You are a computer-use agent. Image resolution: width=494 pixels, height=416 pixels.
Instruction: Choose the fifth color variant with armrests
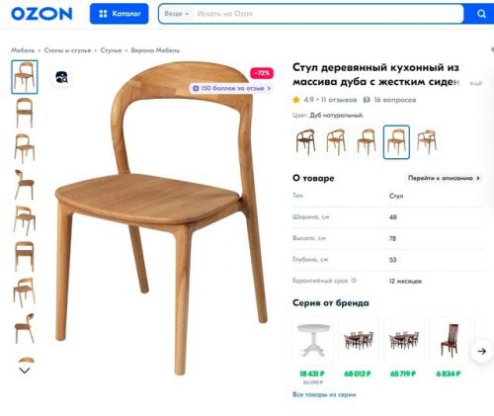(x=427, y=142)
